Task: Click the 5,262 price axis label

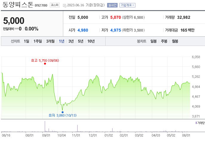Action: [x=196, y=77]
